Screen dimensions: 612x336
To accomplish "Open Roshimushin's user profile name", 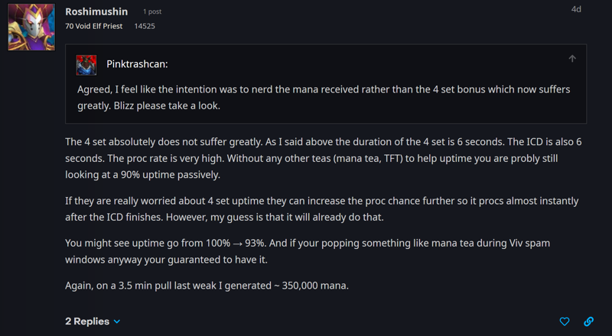I will click(96, 11).
